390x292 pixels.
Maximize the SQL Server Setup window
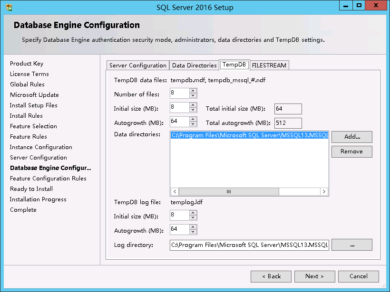pyautogui.click(x=359, y=6)
